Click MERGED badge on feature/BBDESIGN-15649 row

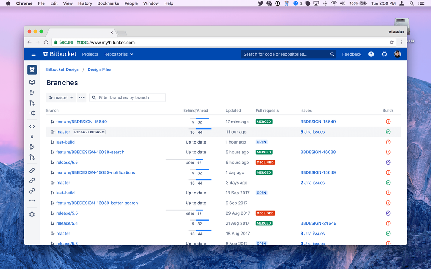pos(264,122)
